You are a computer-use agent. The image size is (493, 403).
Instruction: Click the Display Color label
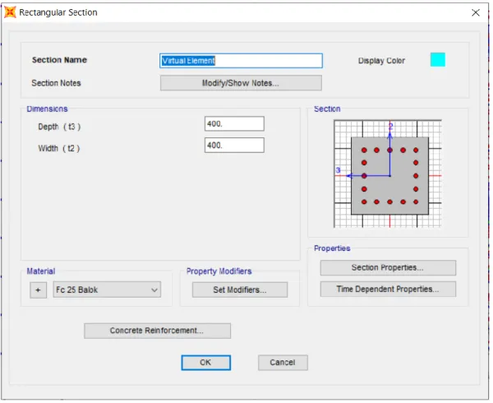pyautogui.click(x=381, y=61)
